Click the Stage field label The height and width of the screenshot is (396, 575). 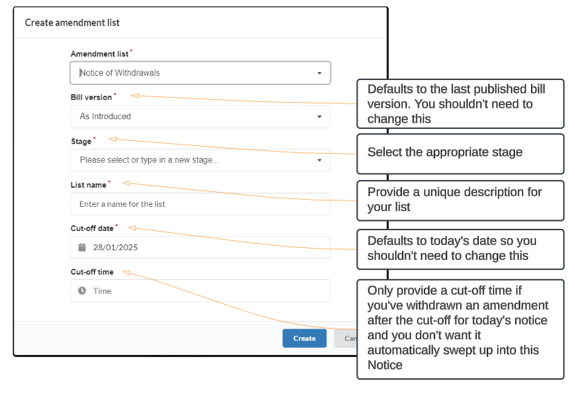pyautogui.click(x=81, y=141)
